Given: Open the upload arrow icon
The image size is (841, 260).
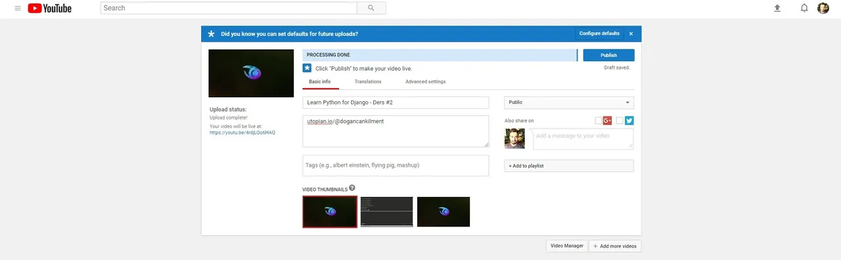Looking at the screenshot, I should click(x=778, y=8).
